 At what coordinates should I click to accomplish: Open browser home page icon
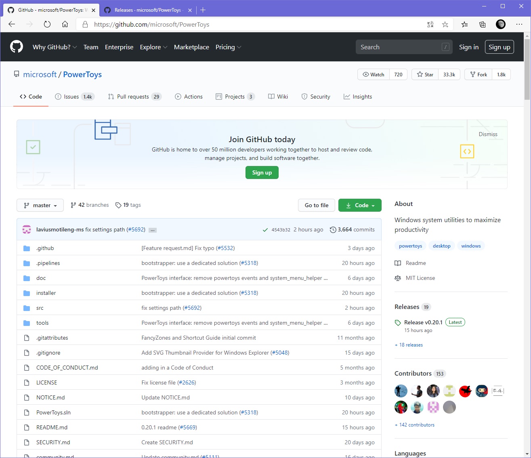(x=65, y=24)
